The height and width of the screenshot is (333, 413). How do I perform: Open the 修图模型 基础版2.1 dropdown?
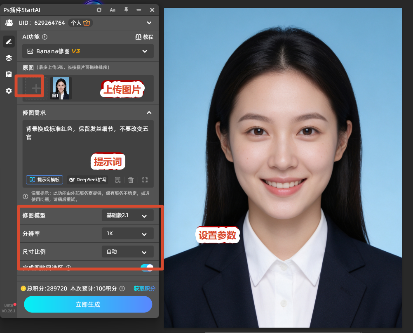(127, 215)
